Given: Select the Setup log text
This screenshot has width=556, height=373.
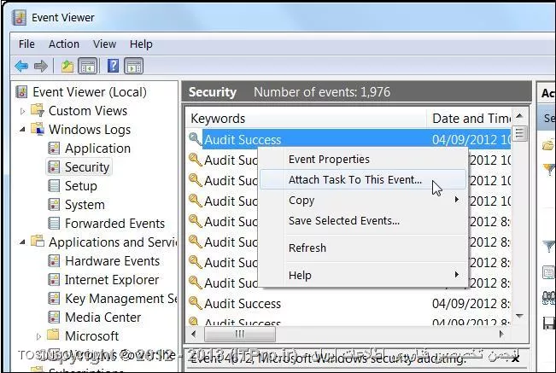Looking at the screenshot, I should point(81,186).
